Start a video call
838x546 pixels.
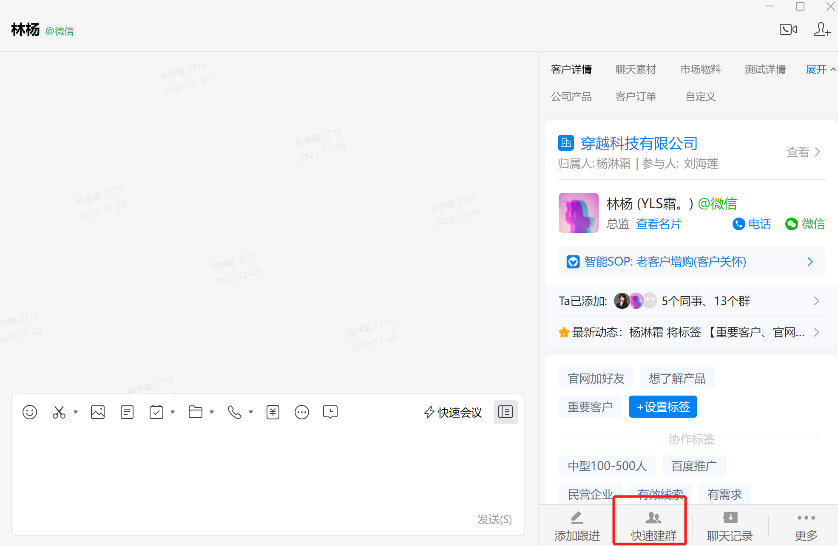point(788,29)
